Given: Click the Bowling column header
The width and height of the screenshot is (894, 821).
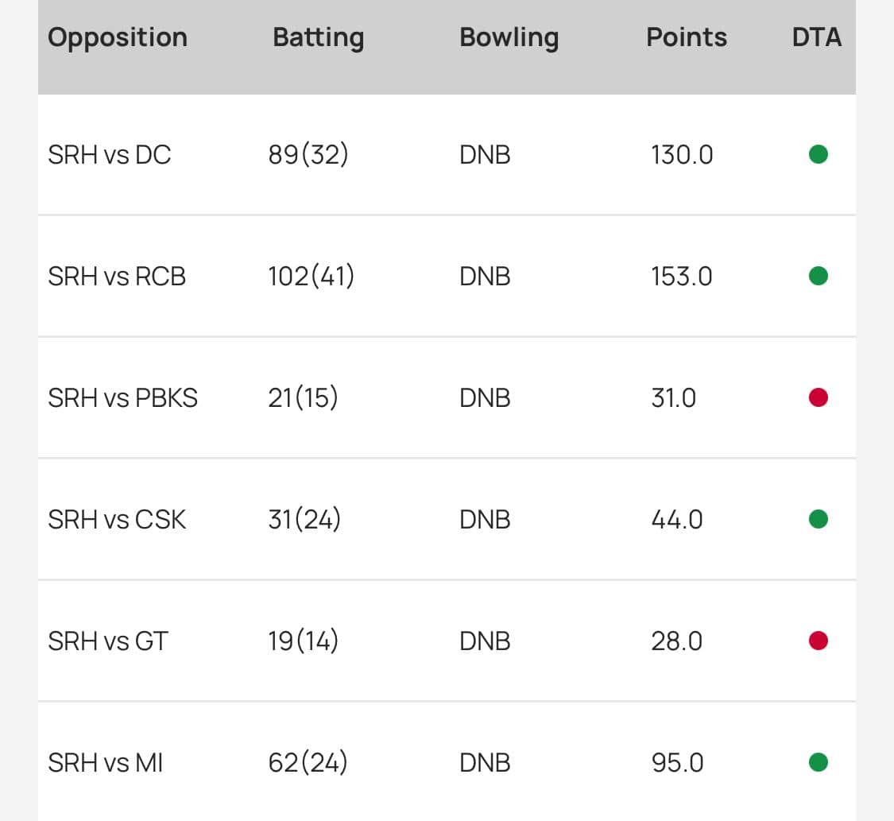Looking at the screenshot, I should pos(509,37).
